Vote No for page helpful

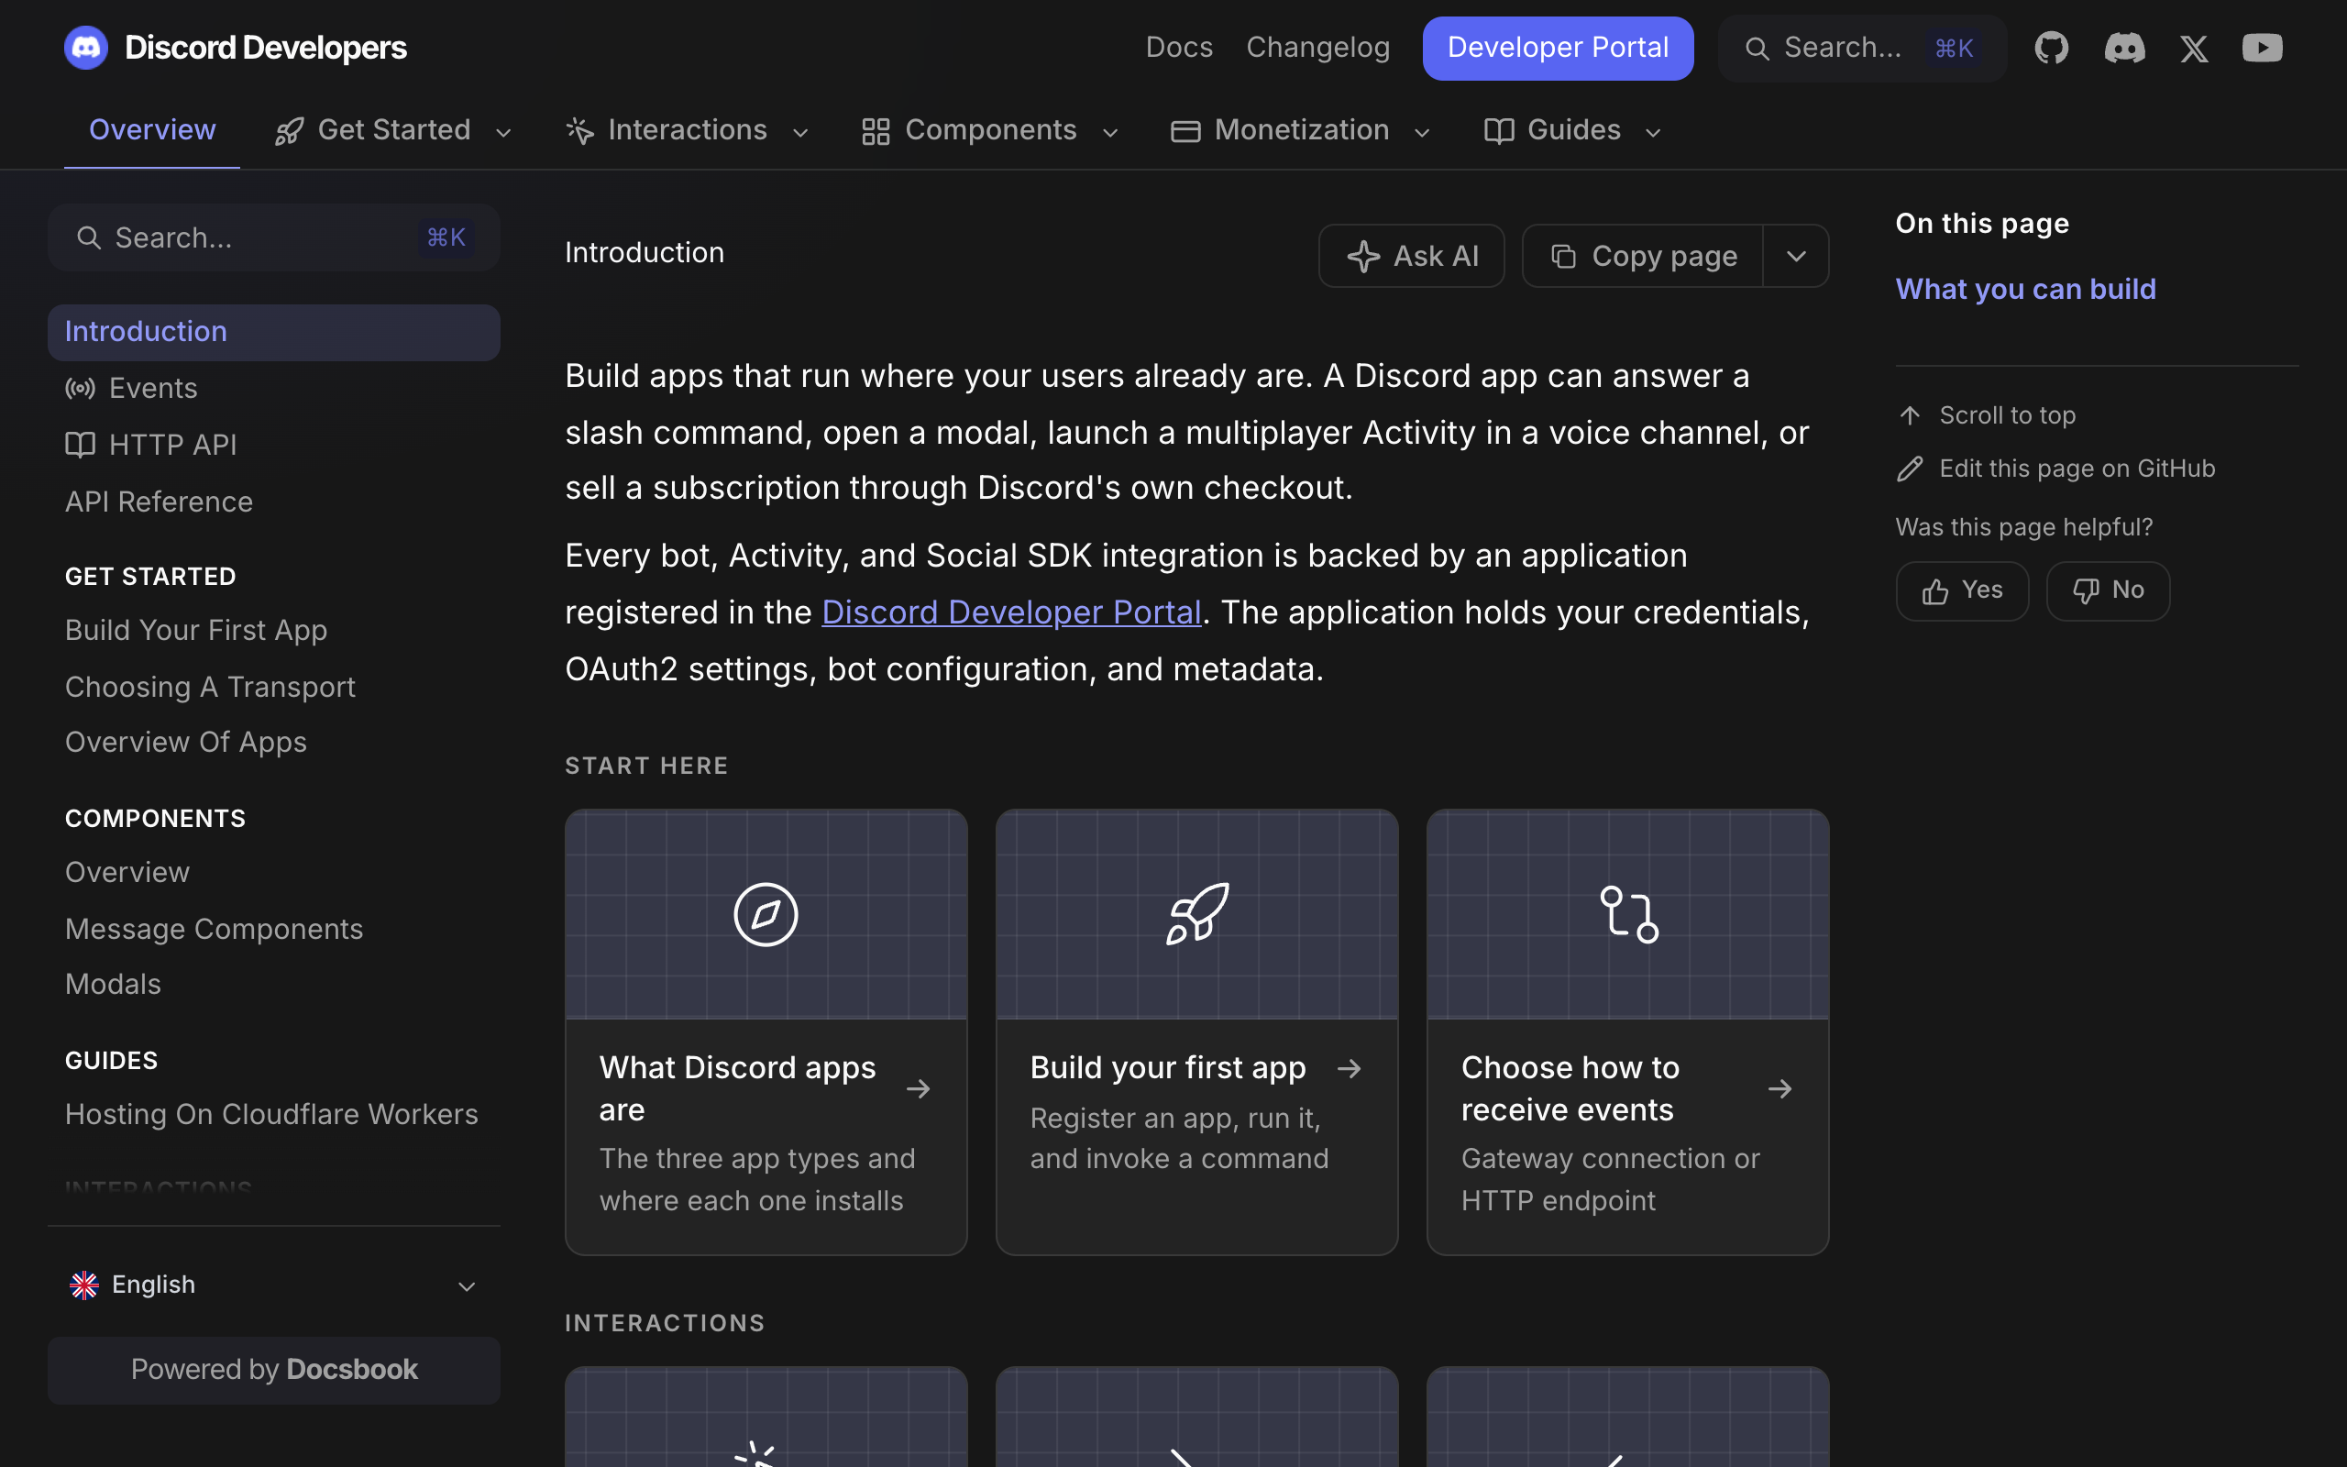[2108, 590]
